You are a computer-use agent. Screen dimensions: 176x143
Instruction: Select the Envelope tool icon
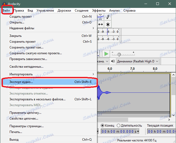pos(100,17)
